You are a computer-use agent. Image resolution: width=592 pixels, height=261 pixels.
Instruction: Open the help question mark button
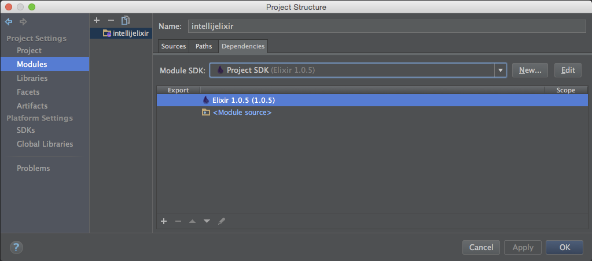tap(16, 247)
